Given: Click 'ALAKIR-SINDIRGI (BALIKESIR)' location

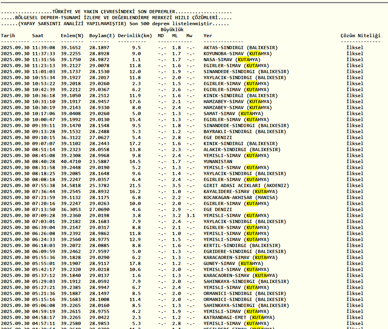Looking at the screenshot, I should point(242,150).
